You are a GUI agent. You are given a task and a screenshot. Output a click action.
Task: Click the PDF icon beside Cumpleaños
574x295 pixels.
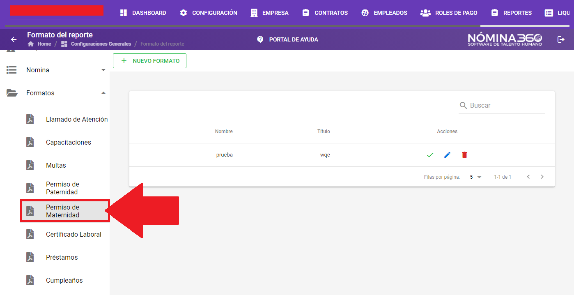tap(30, 280)
